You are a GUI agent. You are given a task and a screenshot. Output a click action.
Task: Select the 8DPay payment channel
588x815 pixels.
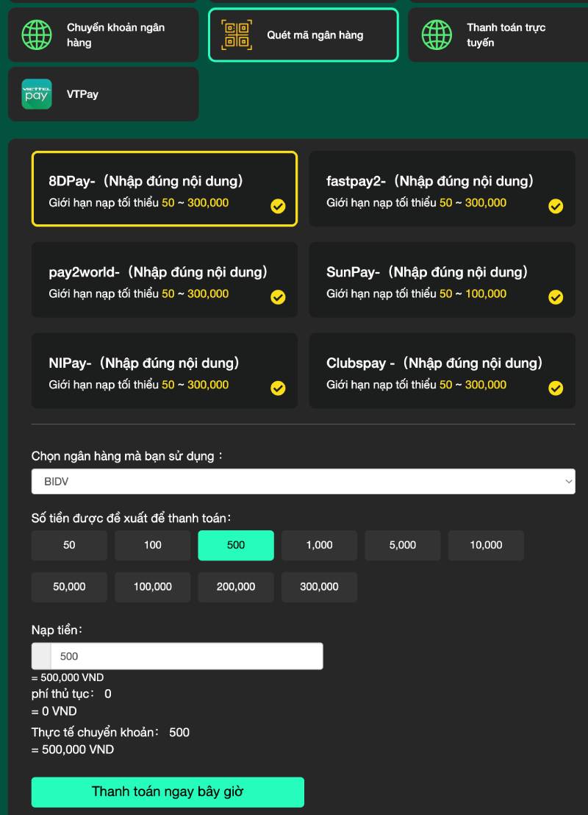pyautogui.click(x=165, y=189)
